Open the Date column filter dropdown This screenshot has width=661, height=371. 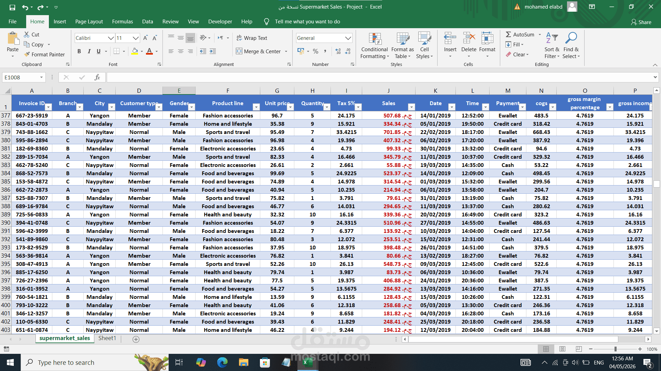point(451,107)
